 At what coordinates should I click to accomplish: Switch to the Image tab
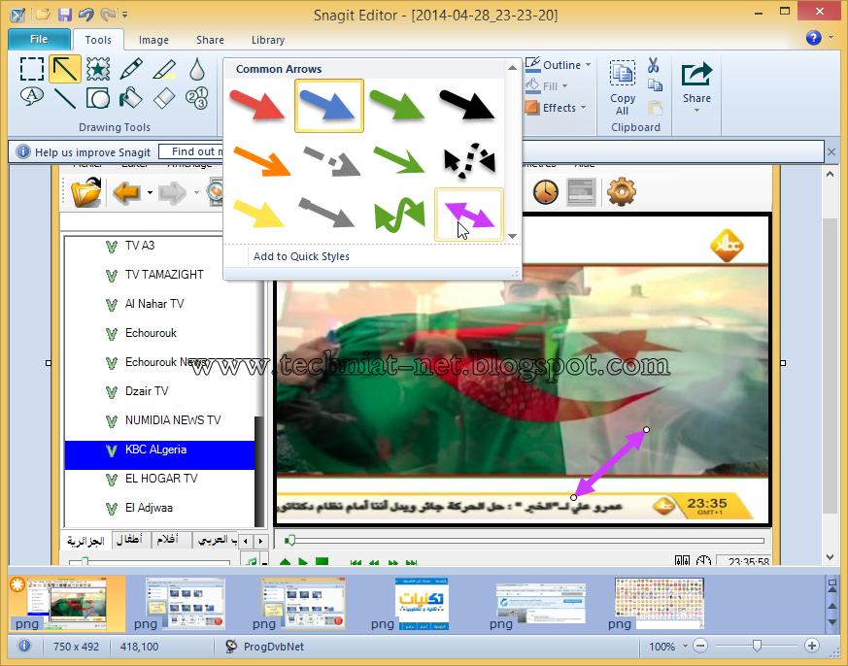(x=153, y=40)
